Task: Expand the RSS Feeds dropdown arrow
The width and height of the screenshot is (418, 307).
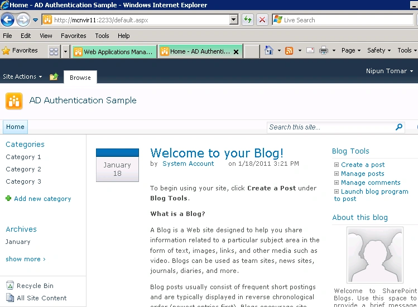Action: click(300, 50)
